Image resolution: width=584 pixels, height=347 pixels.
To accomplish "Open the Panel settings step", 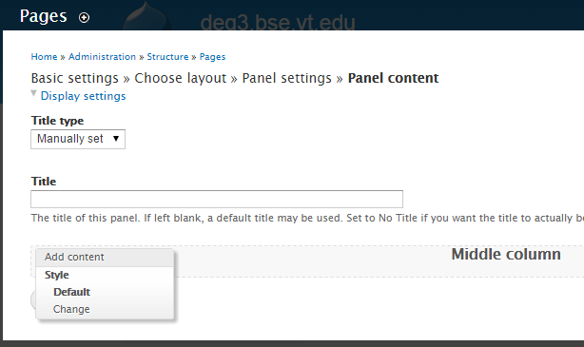I will [287, 78].
